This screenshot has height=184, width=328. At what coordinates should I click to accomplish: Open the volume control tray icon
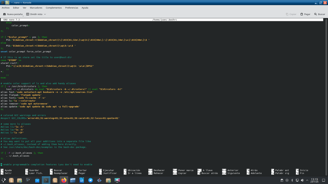point(302,180)
